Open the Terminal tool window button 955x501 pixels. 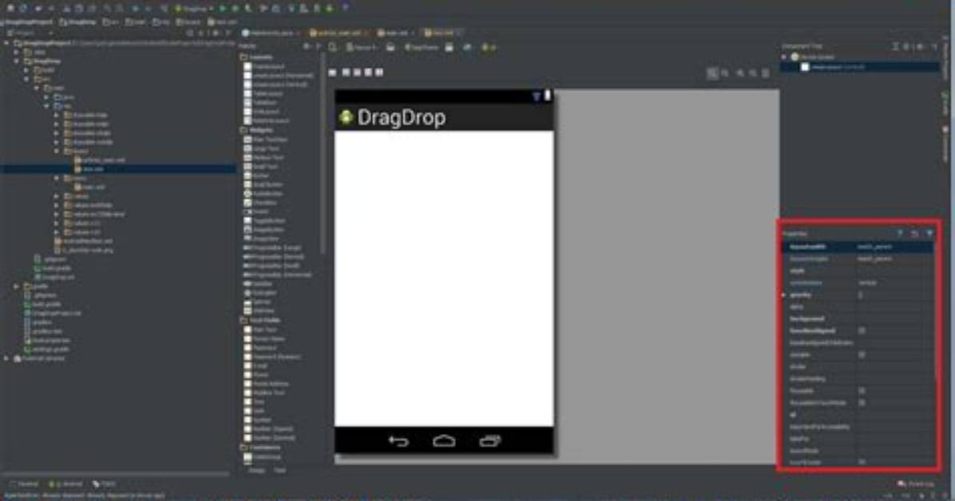point(25,484)
